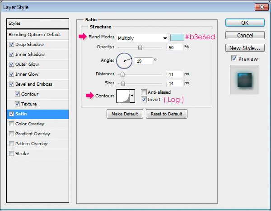Enable the Color Overlay checkbox
Viewport: 271px width, 211px height.
click(x=11, y=124)
